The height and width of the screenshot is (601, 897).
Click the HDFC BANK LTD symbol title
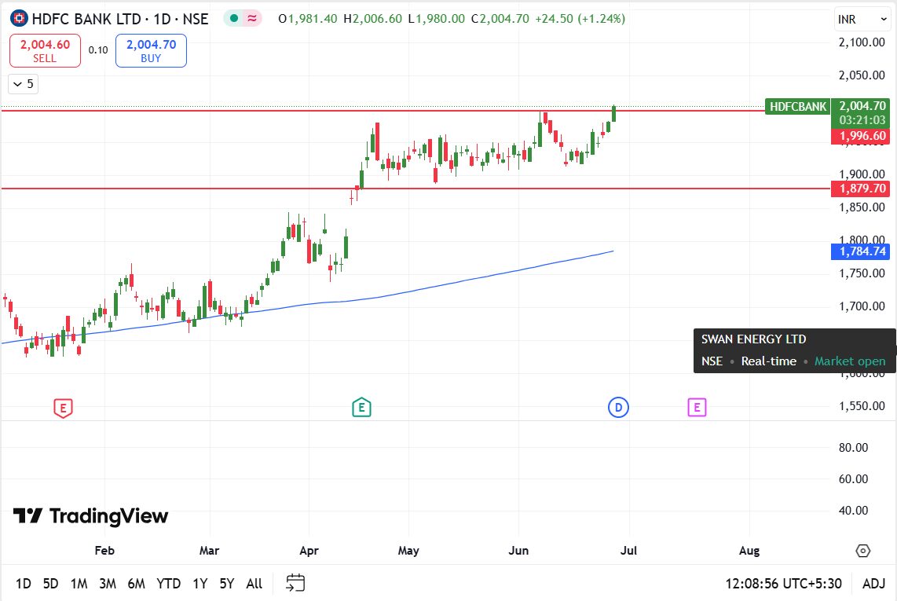(86, 19)
